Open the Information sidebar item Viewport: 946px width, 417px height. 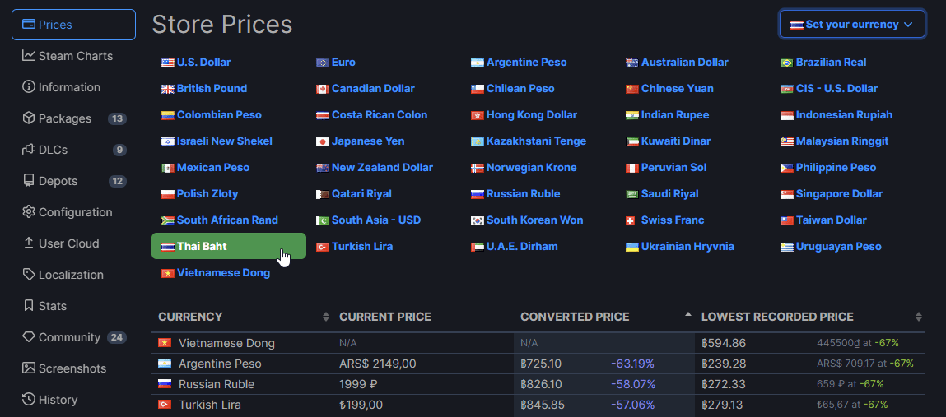[73, 87]
